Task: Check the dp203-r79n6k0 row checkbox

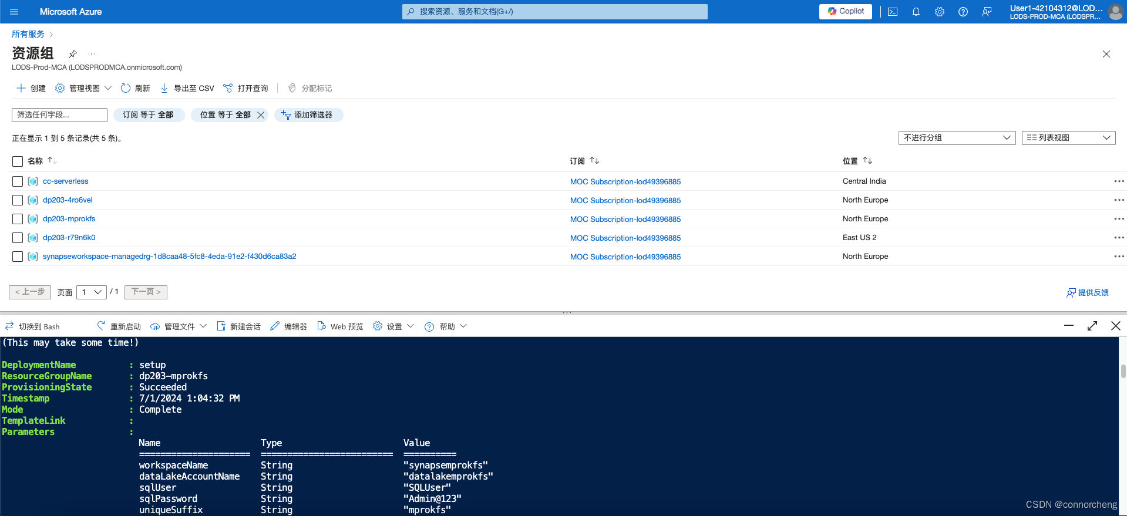Action: (x=18, y=238)
